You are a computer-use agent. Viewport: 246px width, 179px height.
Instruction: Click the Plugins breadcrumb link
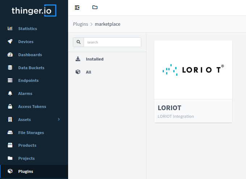coord(80,24)
